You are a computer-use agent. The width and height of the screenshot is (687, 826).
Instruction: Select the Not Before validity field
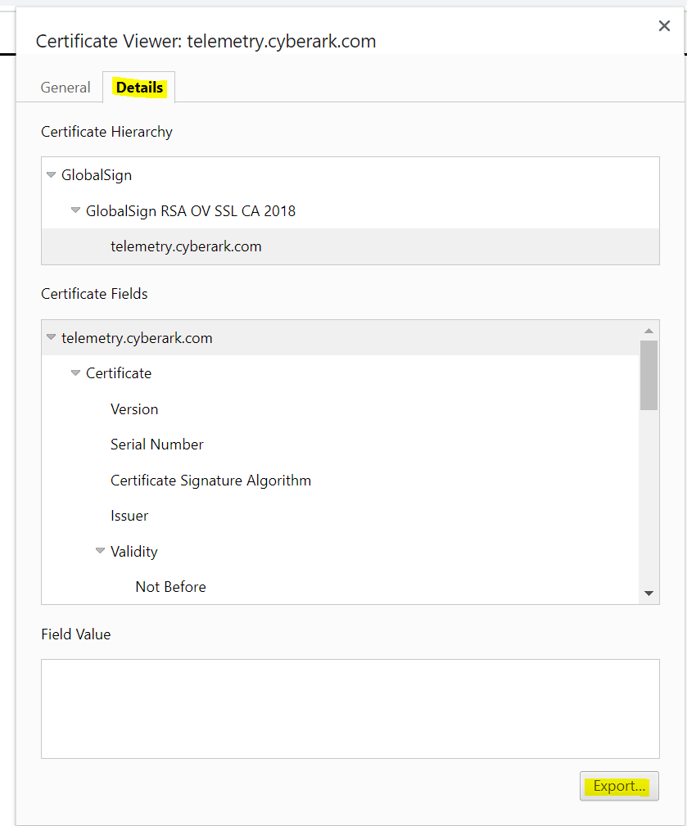click(170, 587)
